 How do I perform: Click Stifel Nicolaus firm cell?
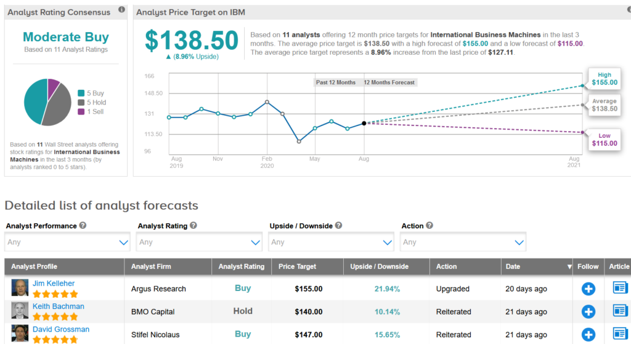tap(155, 335)
